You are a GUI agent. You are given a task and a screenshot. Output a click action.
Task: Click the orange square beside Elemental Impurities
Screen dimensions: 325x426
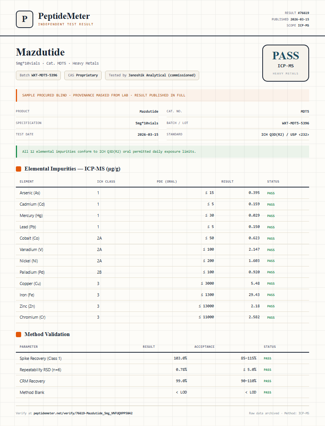(19, 169)
